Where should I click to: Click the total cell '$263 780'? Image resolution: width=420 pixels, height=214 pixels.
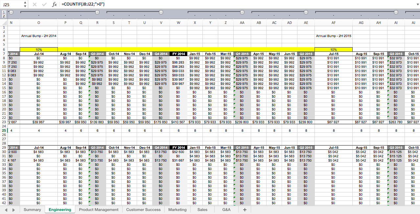tap(396, 122)
